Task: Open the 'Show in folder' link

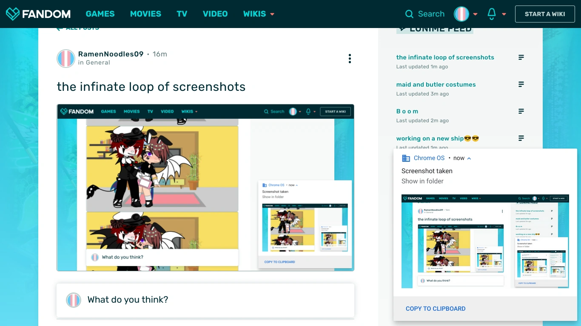Action: [422, 181]
